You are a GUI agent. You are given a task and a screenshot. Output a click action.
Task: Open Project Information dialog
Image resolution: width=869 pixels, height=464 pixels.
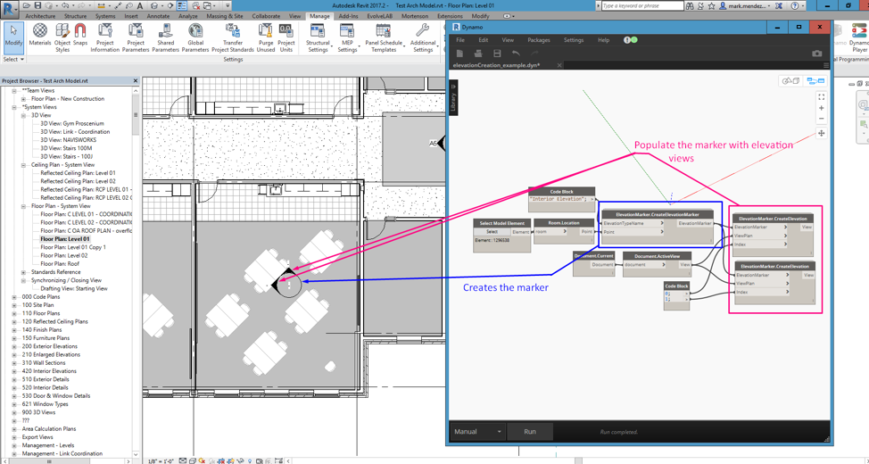pyautogui.click(x=104, y=37)
